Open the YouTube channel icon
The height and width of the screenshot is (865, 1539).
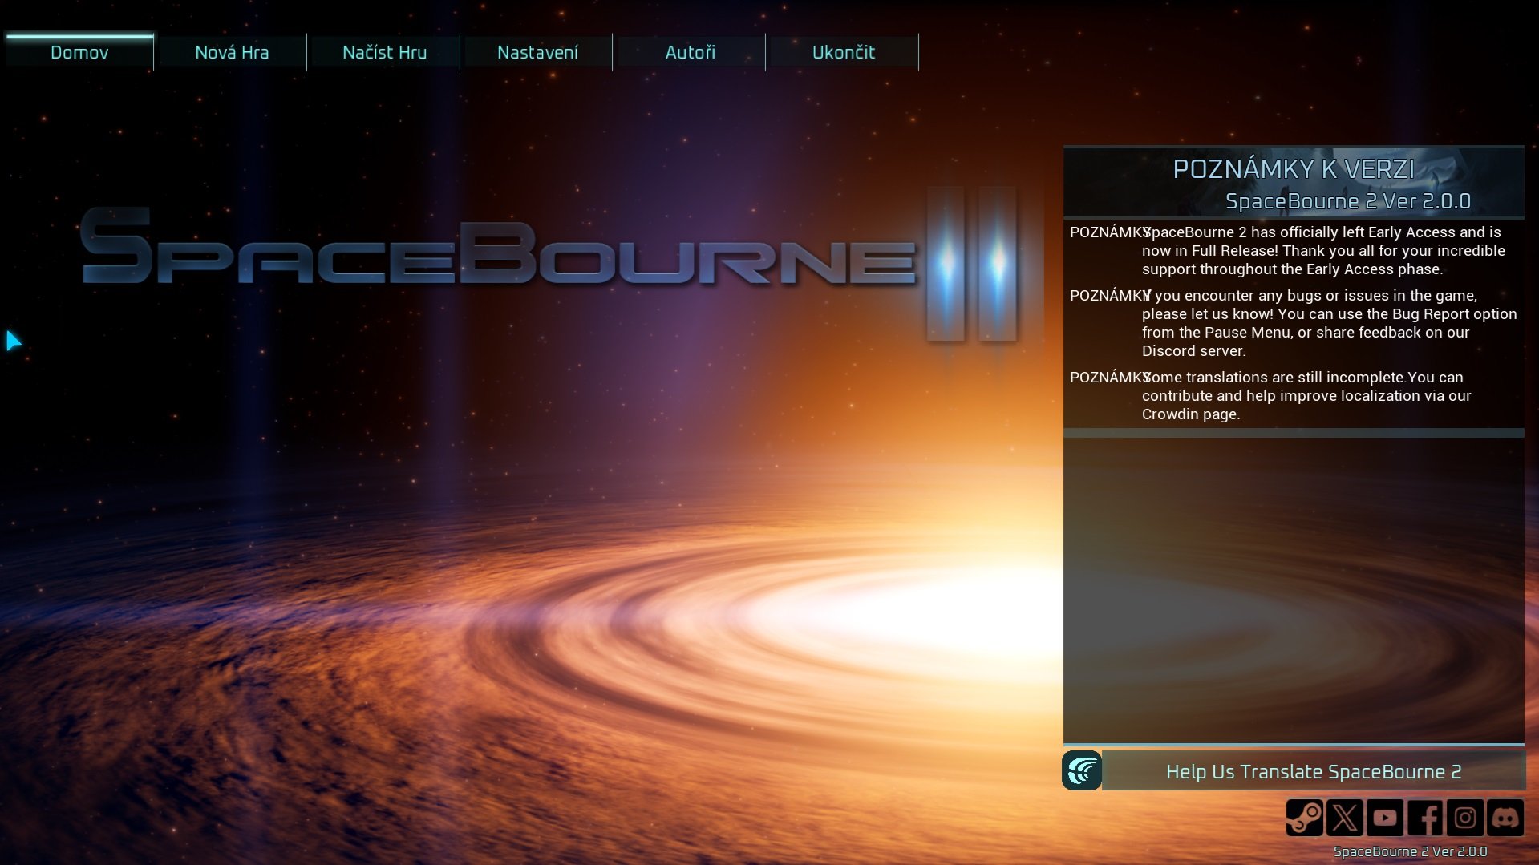1385,818
